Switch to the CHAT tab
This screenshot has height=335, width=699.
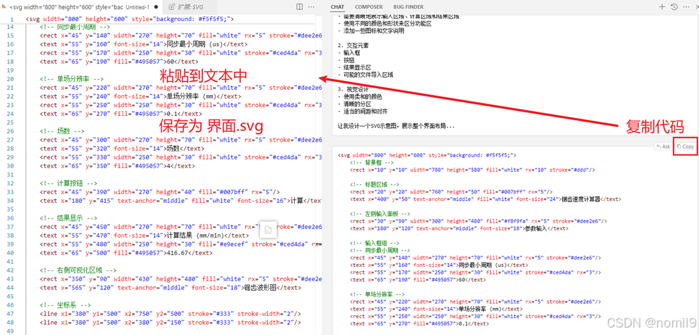pos(337,7)
